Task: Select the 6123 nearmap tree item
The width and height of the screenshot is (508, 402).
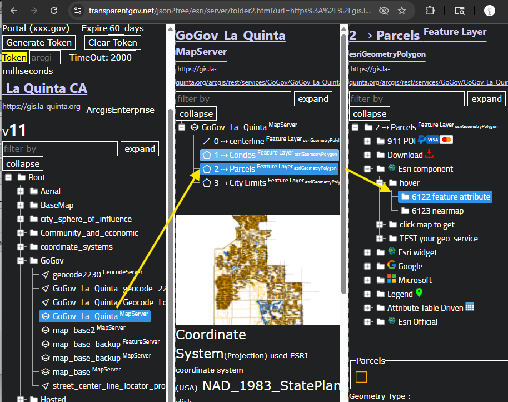Action: pos(437,211)
